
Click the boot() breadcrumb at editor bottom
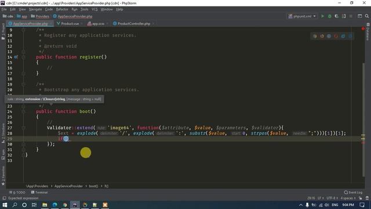pyautogui.click(x=93, y=186)
